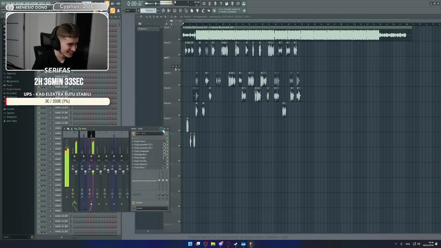Click the audio editor scissors icon
The width and height of the screenshot is (441, 248).
click(209, 4)
